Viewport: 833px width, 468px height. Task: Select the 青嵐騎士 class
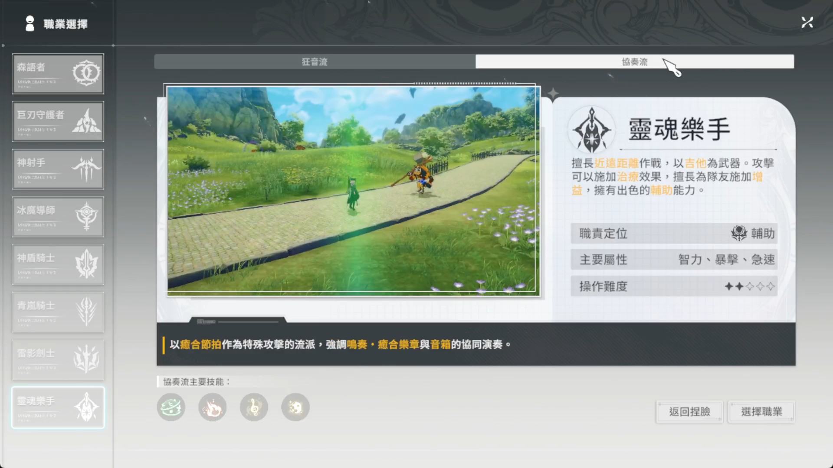[x=58, y=312]
